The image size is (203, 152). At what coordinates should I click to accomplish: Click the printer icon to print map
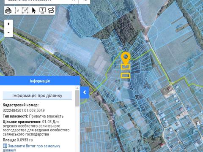pos(8,10)
